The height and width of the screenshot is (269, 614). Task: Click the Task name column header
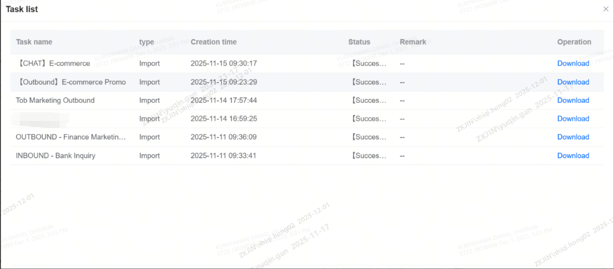pyautogui.click(x=34, y=42)
